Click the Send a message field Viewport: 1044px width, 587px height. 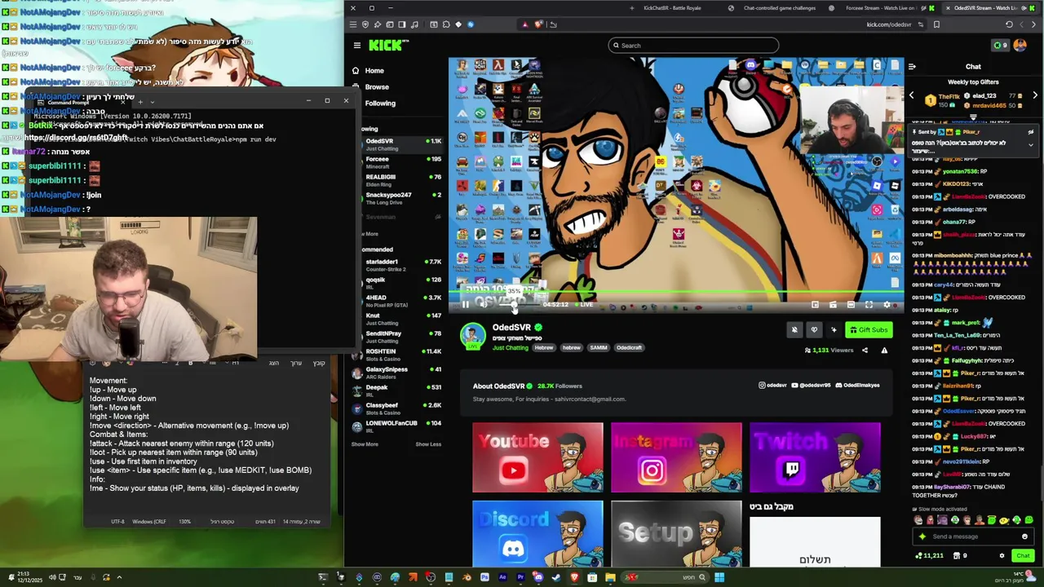point(975,536)
